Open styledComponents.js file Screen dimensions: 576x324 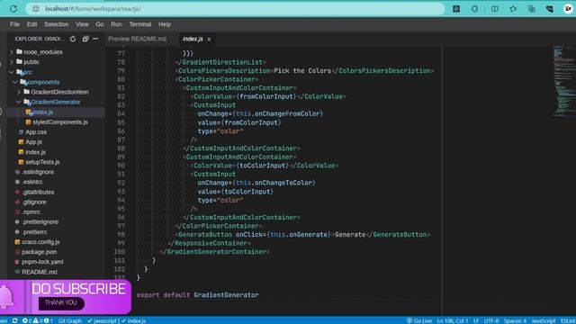[59, 122]
